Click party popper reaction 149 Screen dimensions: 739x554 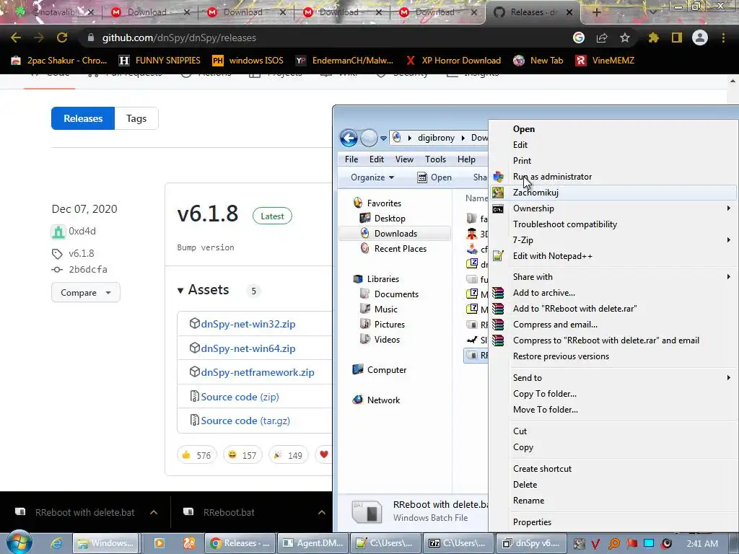pos(288,455)
